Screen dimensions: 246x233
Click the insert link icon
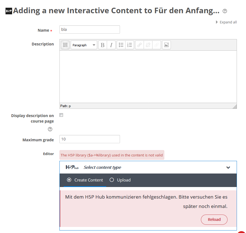140,45
